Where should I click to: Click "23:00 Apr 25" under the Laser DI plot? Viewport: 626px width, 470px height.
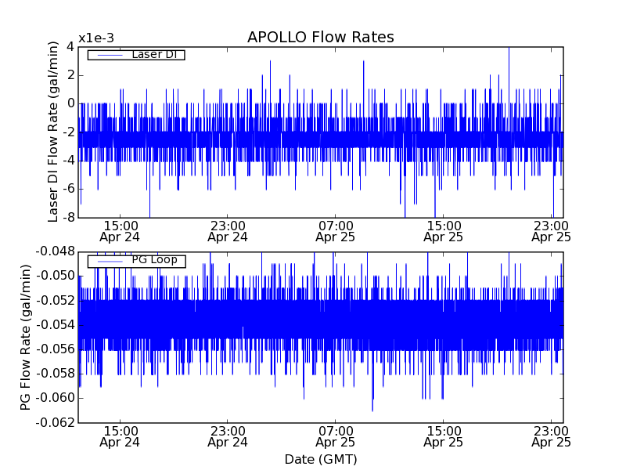[552, 232]
